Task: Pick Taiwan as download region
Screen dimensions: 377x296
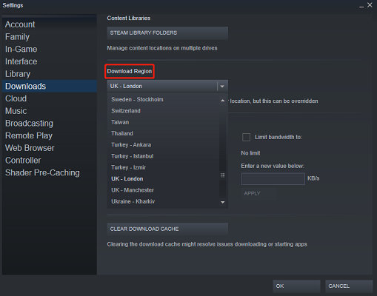Action: [164, 122]
